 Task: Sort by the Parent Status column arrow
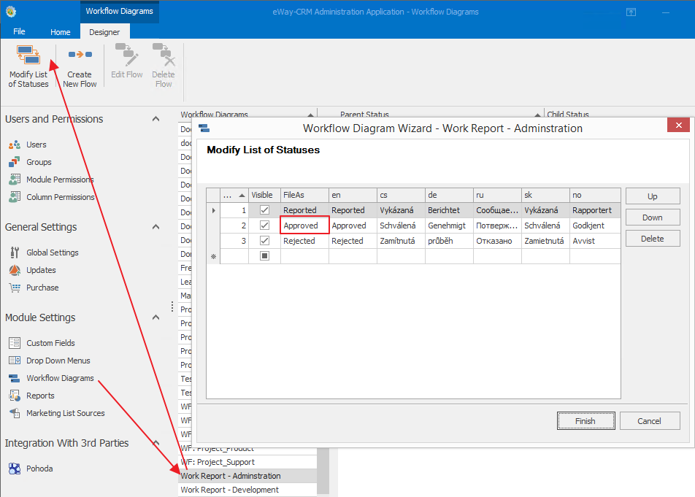pyautogui.click(x=537, y=115)
